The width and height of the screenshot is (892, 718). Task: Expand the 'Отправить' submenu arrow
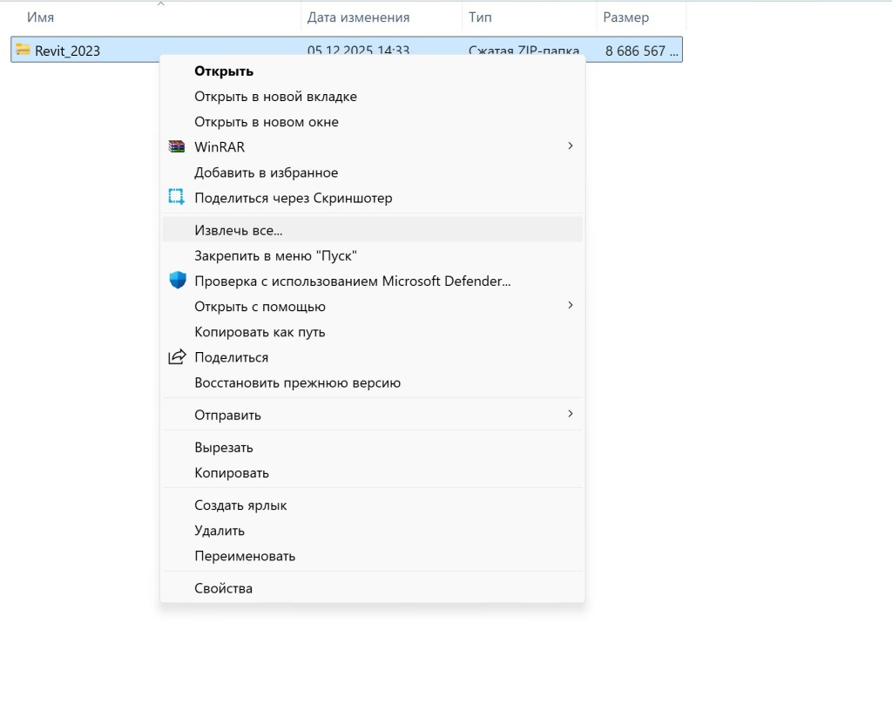(x=570, y=414)
